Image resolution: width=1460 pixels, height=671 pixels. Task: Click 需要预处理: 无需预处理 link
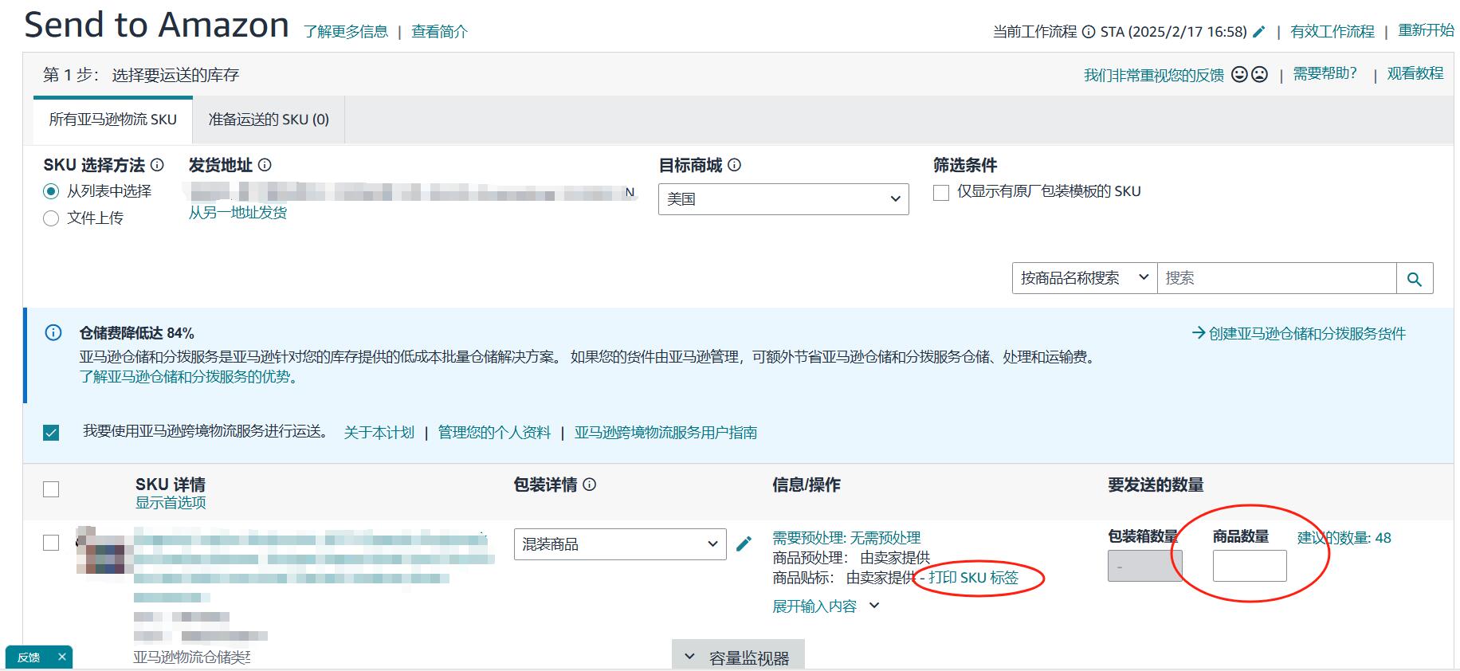(x=846, y=538)
